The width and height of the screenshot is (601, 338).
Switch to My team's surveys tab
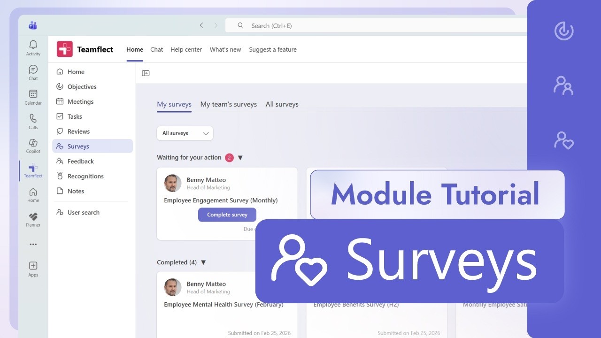(229, 104)
